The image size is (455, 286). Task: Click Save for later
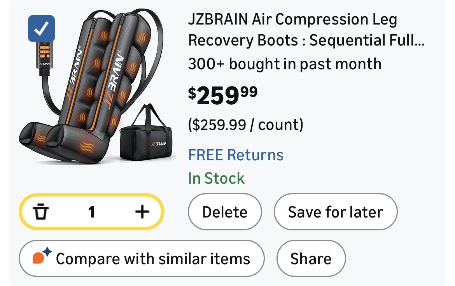pos(335,212)
